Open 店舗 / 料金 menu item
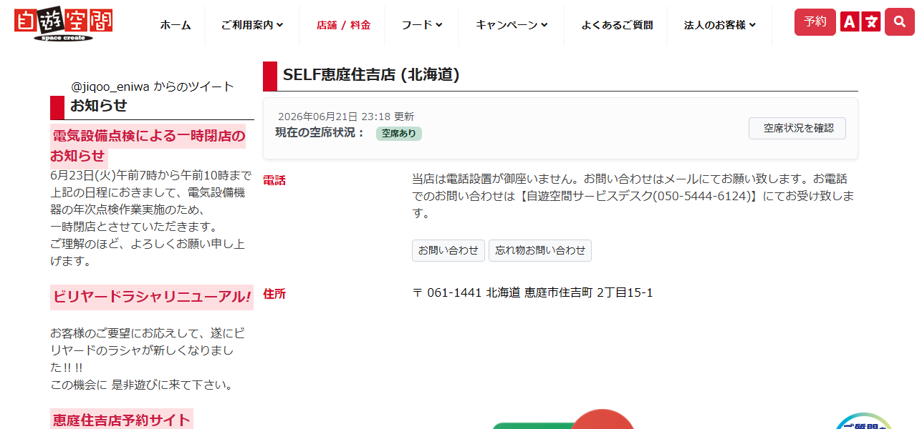This screenshot has height=429, width=917. pyautogui.click(x=344, y=25)
